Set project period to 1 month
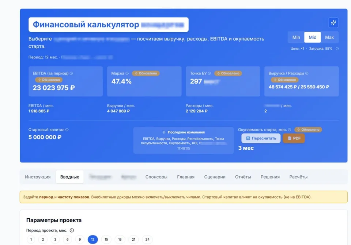 point(31,240)
